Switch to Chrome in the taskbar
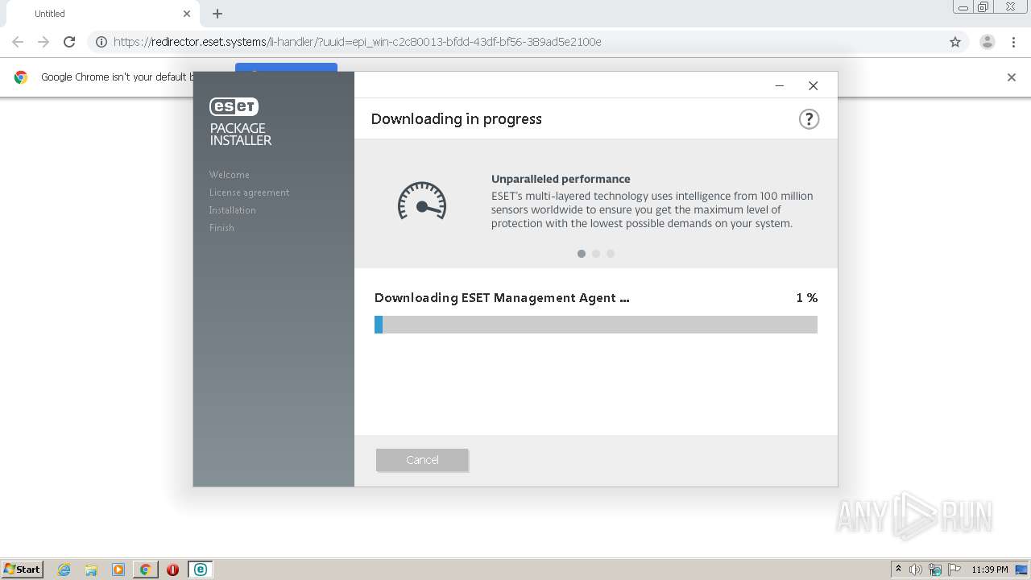Screen dimensions: 1031x580 pyautogui.click(x=145, y=570)
